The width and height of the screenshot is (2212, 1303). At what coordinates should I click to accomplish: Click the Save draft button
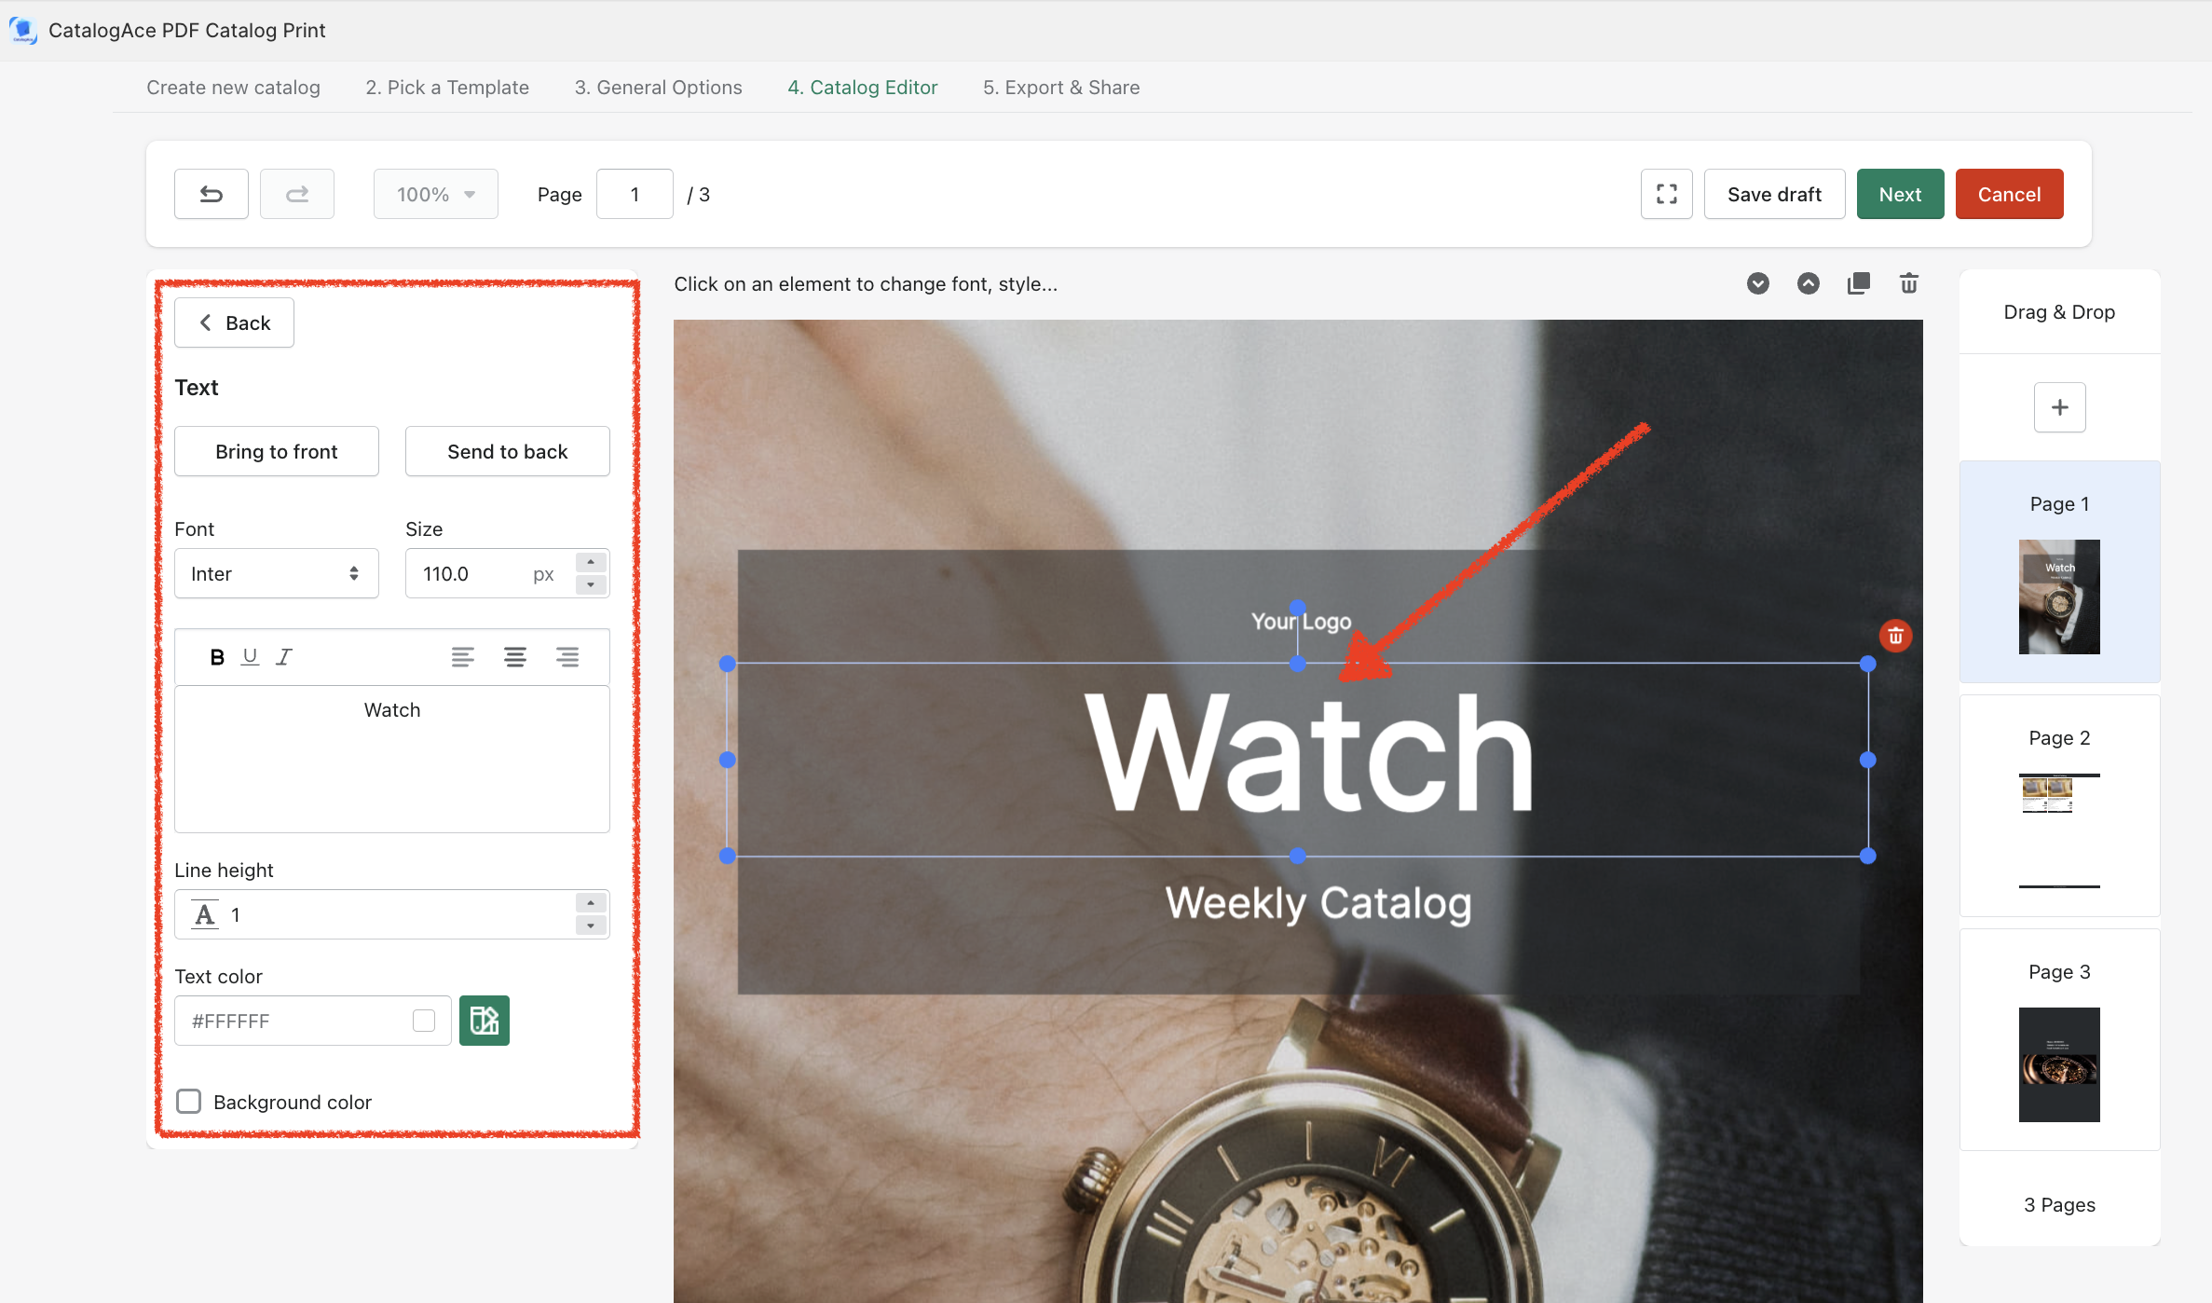pyautogui.click(x=1773, y=194)
